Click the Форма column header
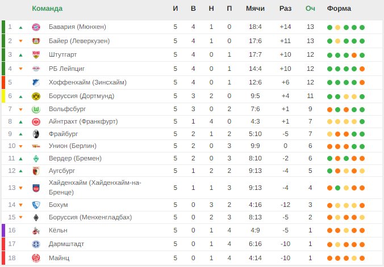384x267 pixels. click(339, 9)
